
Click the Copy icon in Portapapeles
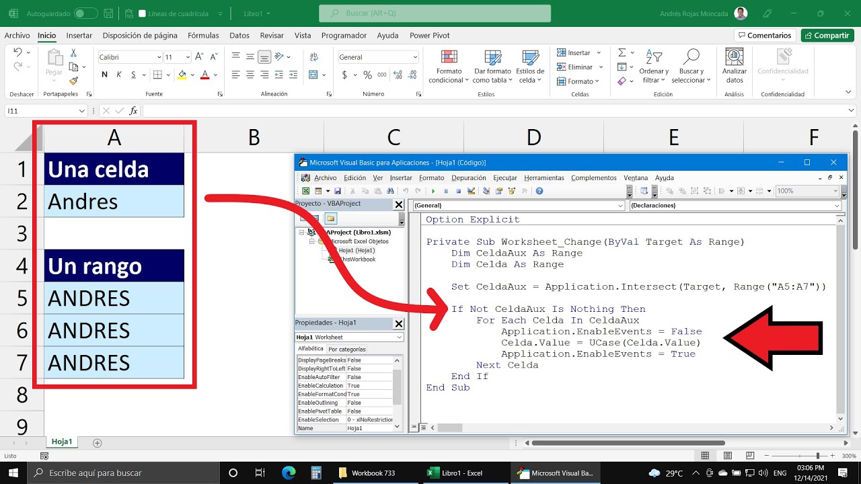pyautogui.click(x=73, y=67)
